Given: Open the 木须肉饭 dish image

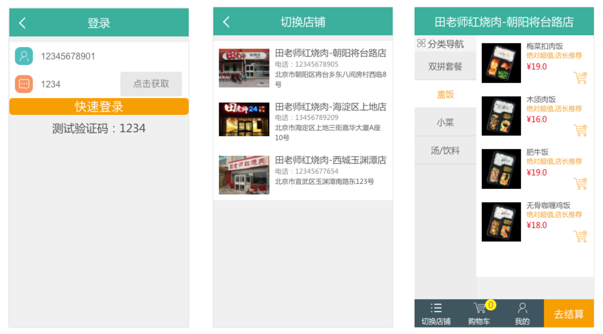Looking at the screenshot, I should (501, 116).
